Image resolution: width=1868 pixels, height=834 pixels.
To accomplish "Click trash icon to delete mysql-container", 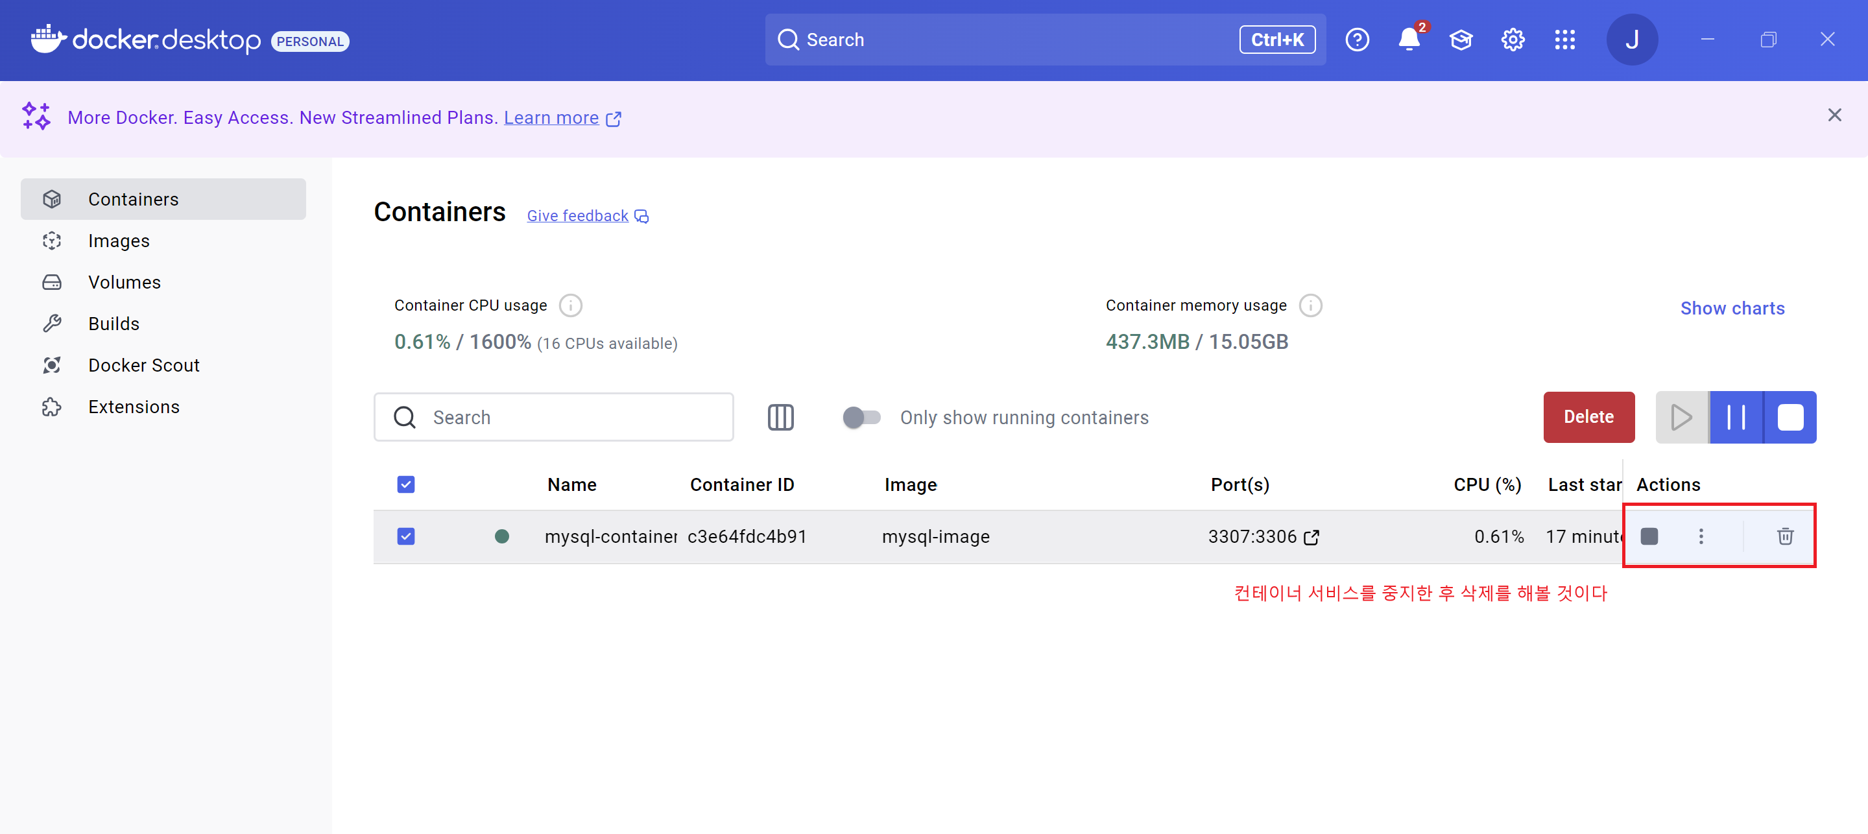I will coord(1784,536).
